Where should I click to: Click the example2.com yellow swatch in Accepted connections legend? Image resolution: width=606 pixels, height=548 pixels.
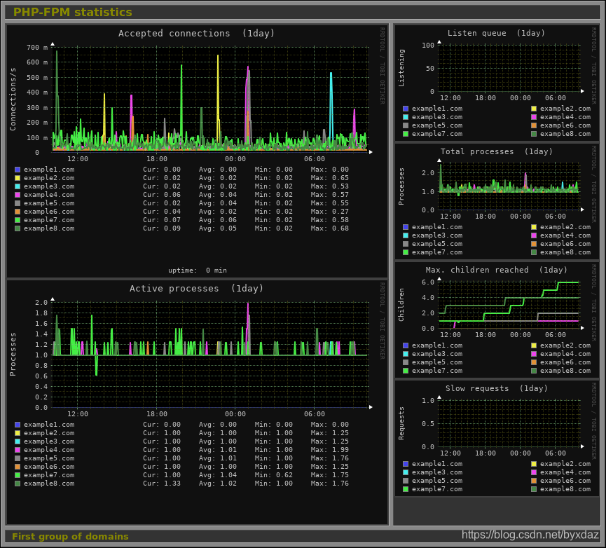point(18,178)
